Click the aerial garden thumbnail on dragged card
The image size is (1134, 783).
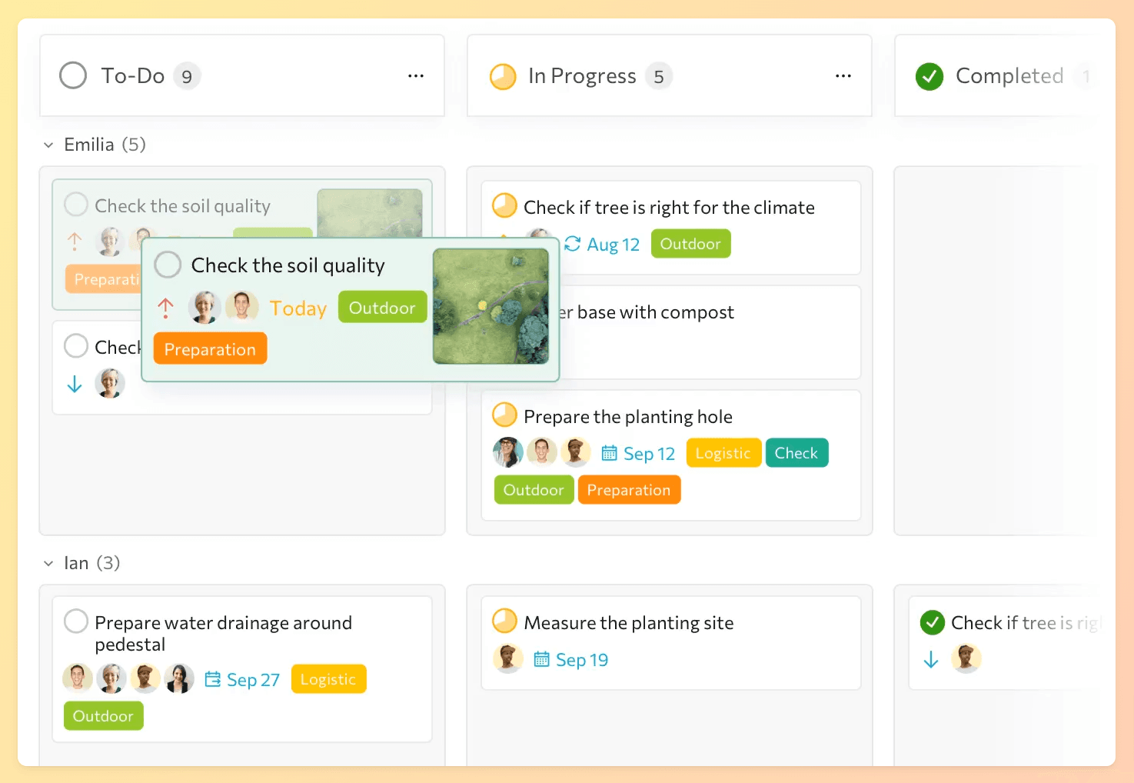click(491, 306)
